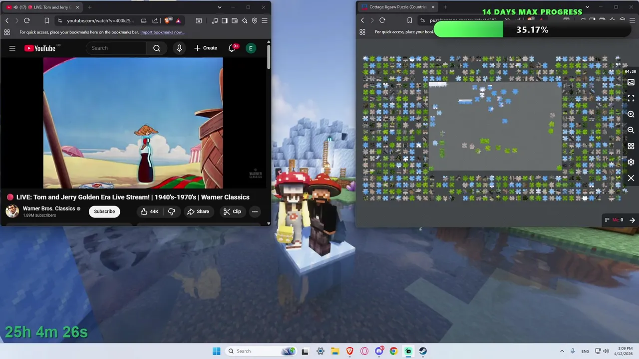Like the video with 44K likes
639x359 pixels.
click(149, 211)
